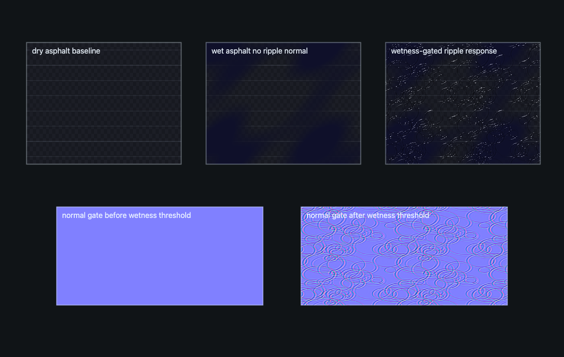Screen dimensions: 564x357
Task: Open the normal gate after wetness threshold panel
Action: click(x=404, y=256)
